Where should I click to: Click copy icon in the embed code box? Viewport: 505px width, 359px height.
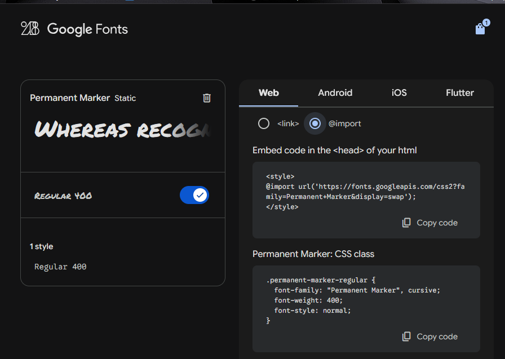pos(406,223)
